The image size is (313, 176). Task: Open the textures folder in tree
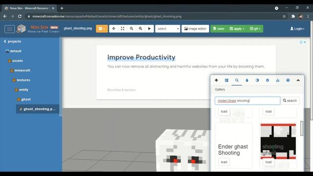click(x=21, y=80)
